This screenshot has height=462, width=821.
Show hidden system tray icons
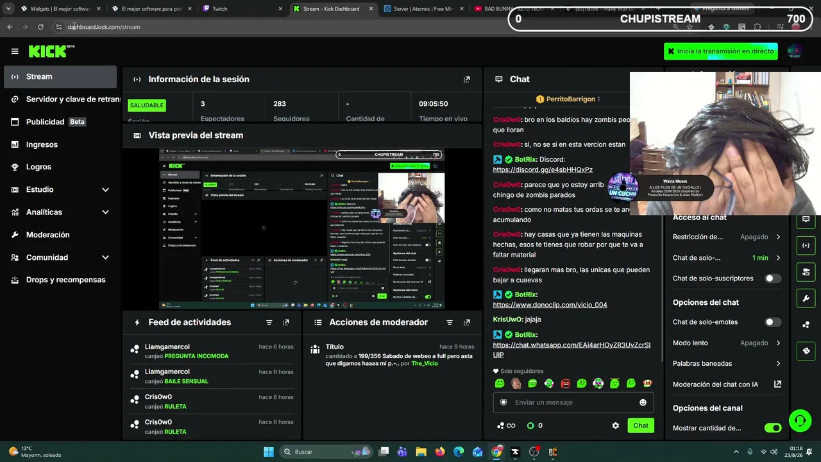[736, 452]
